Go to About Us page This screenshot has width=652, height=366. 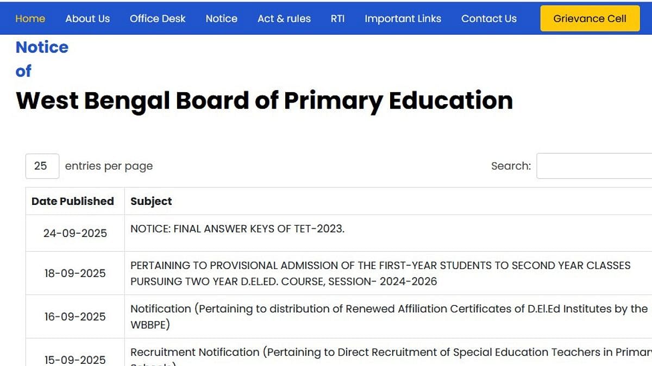click(87, 18)
